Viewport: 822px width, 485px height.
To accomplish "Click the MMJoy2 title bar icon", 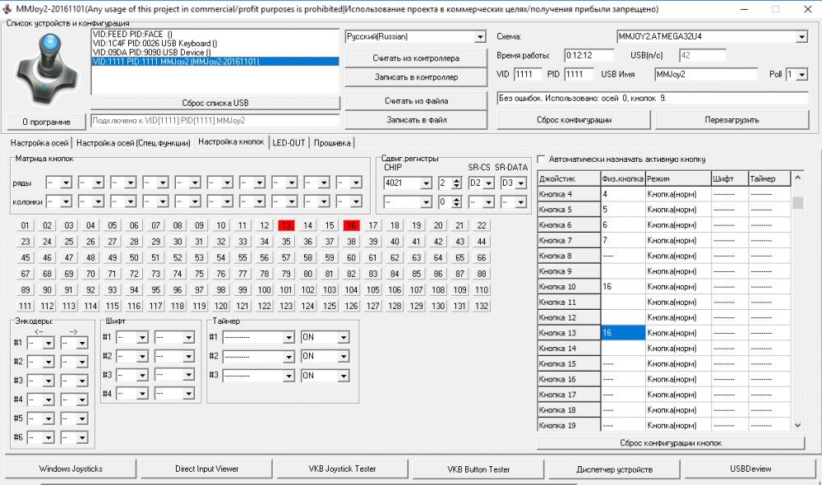I will point(7,8).
